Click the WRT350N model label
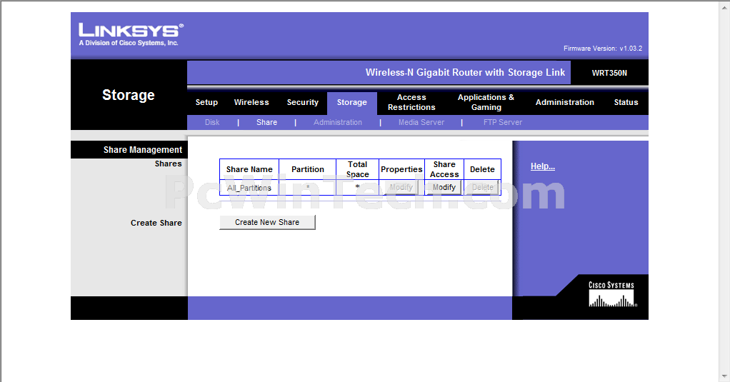 [609, 73]
